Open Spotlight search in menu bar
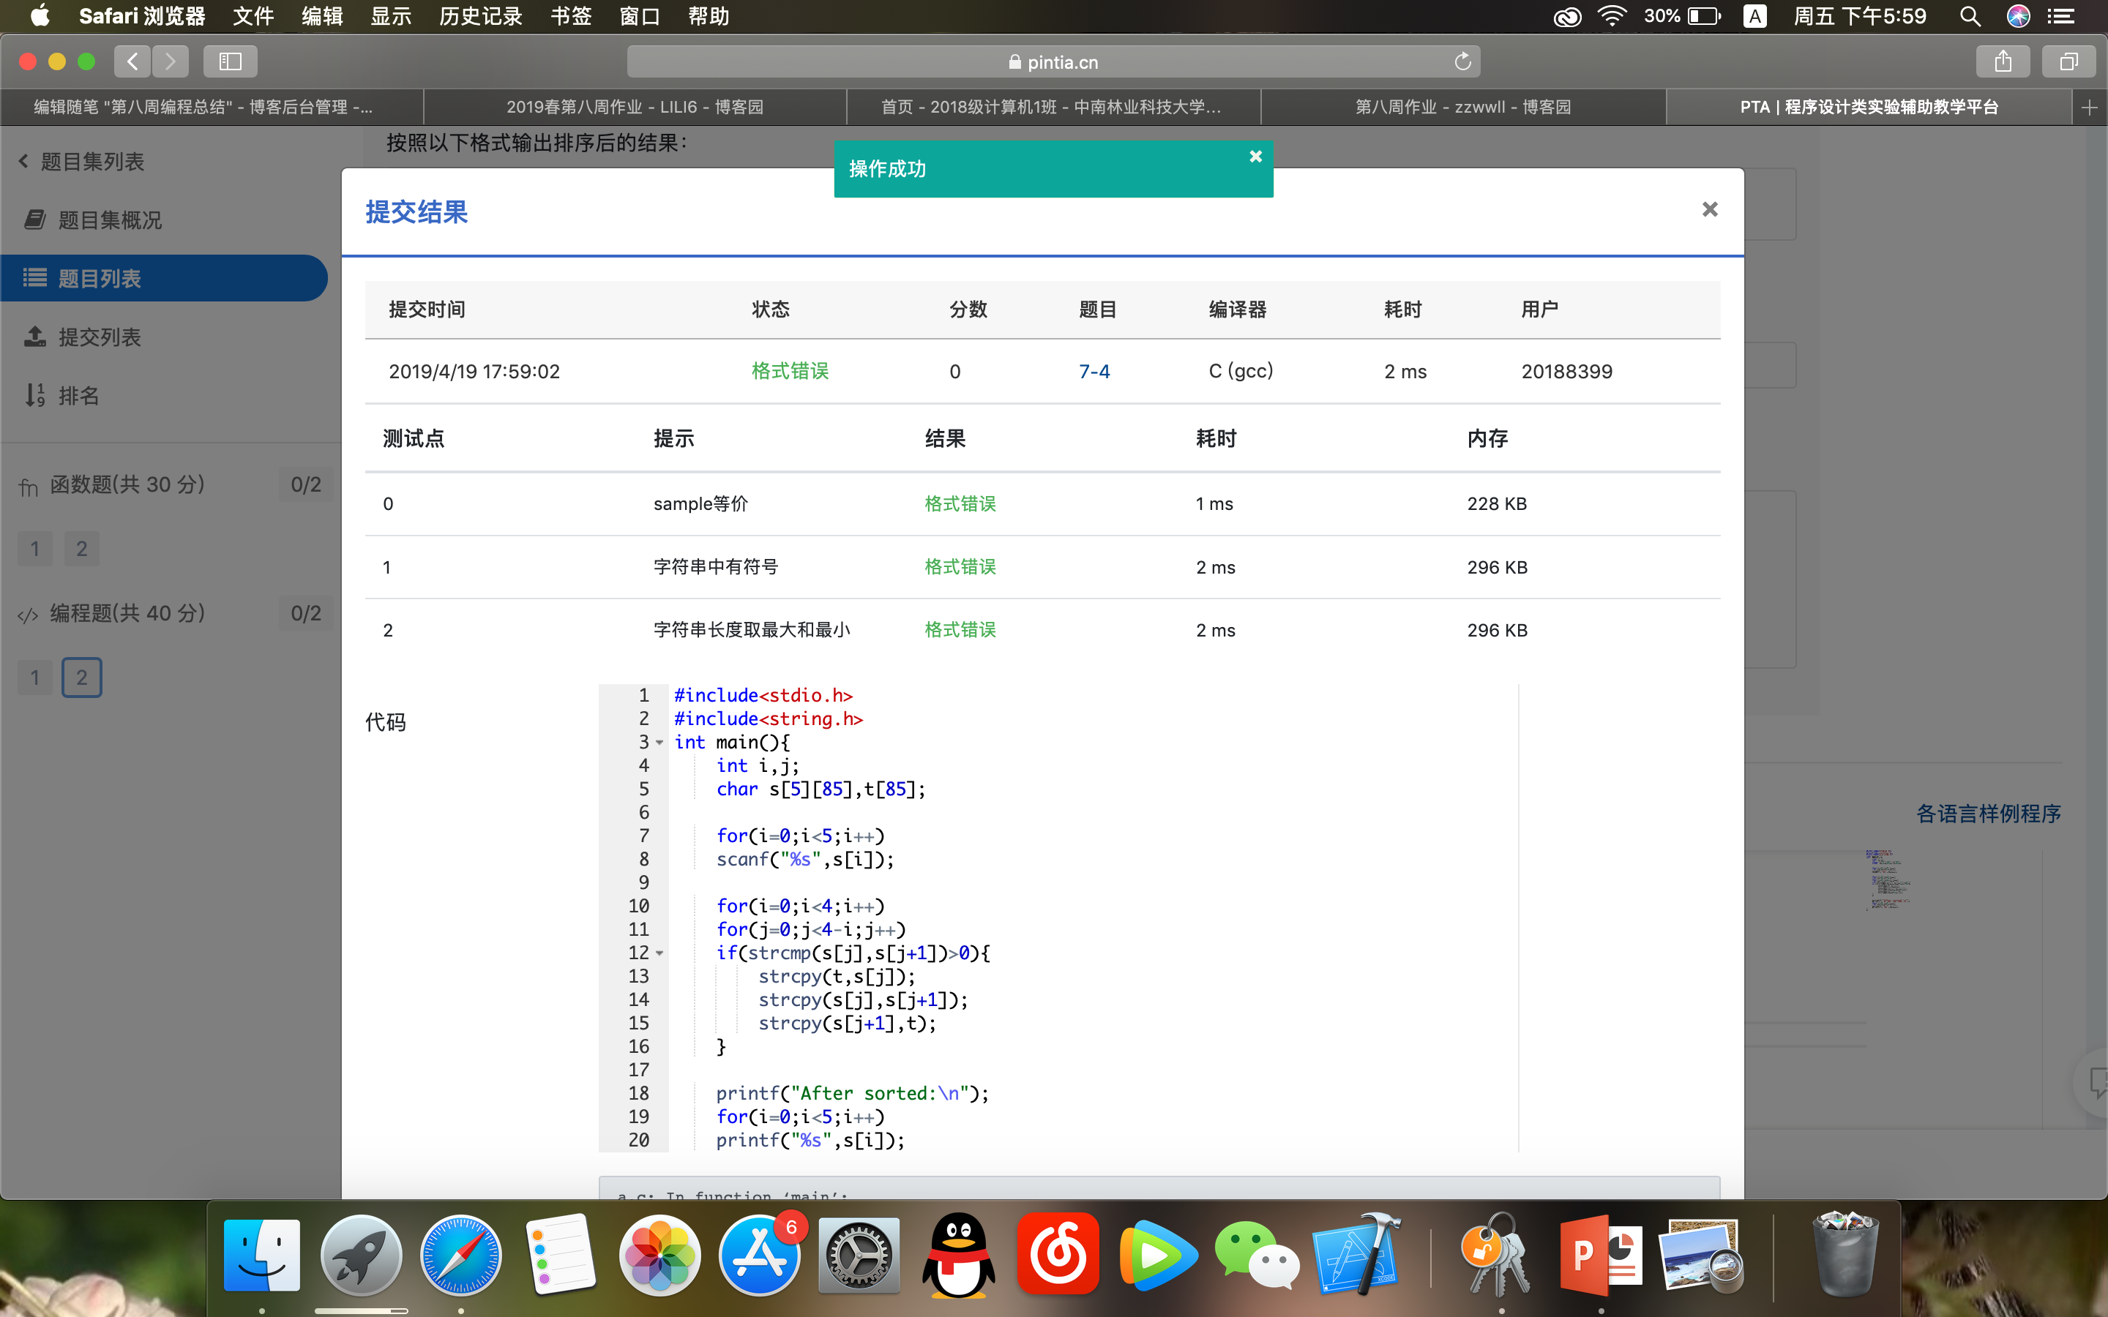The width and height of the screenshot is (2108, 1317). point(1970,15)
